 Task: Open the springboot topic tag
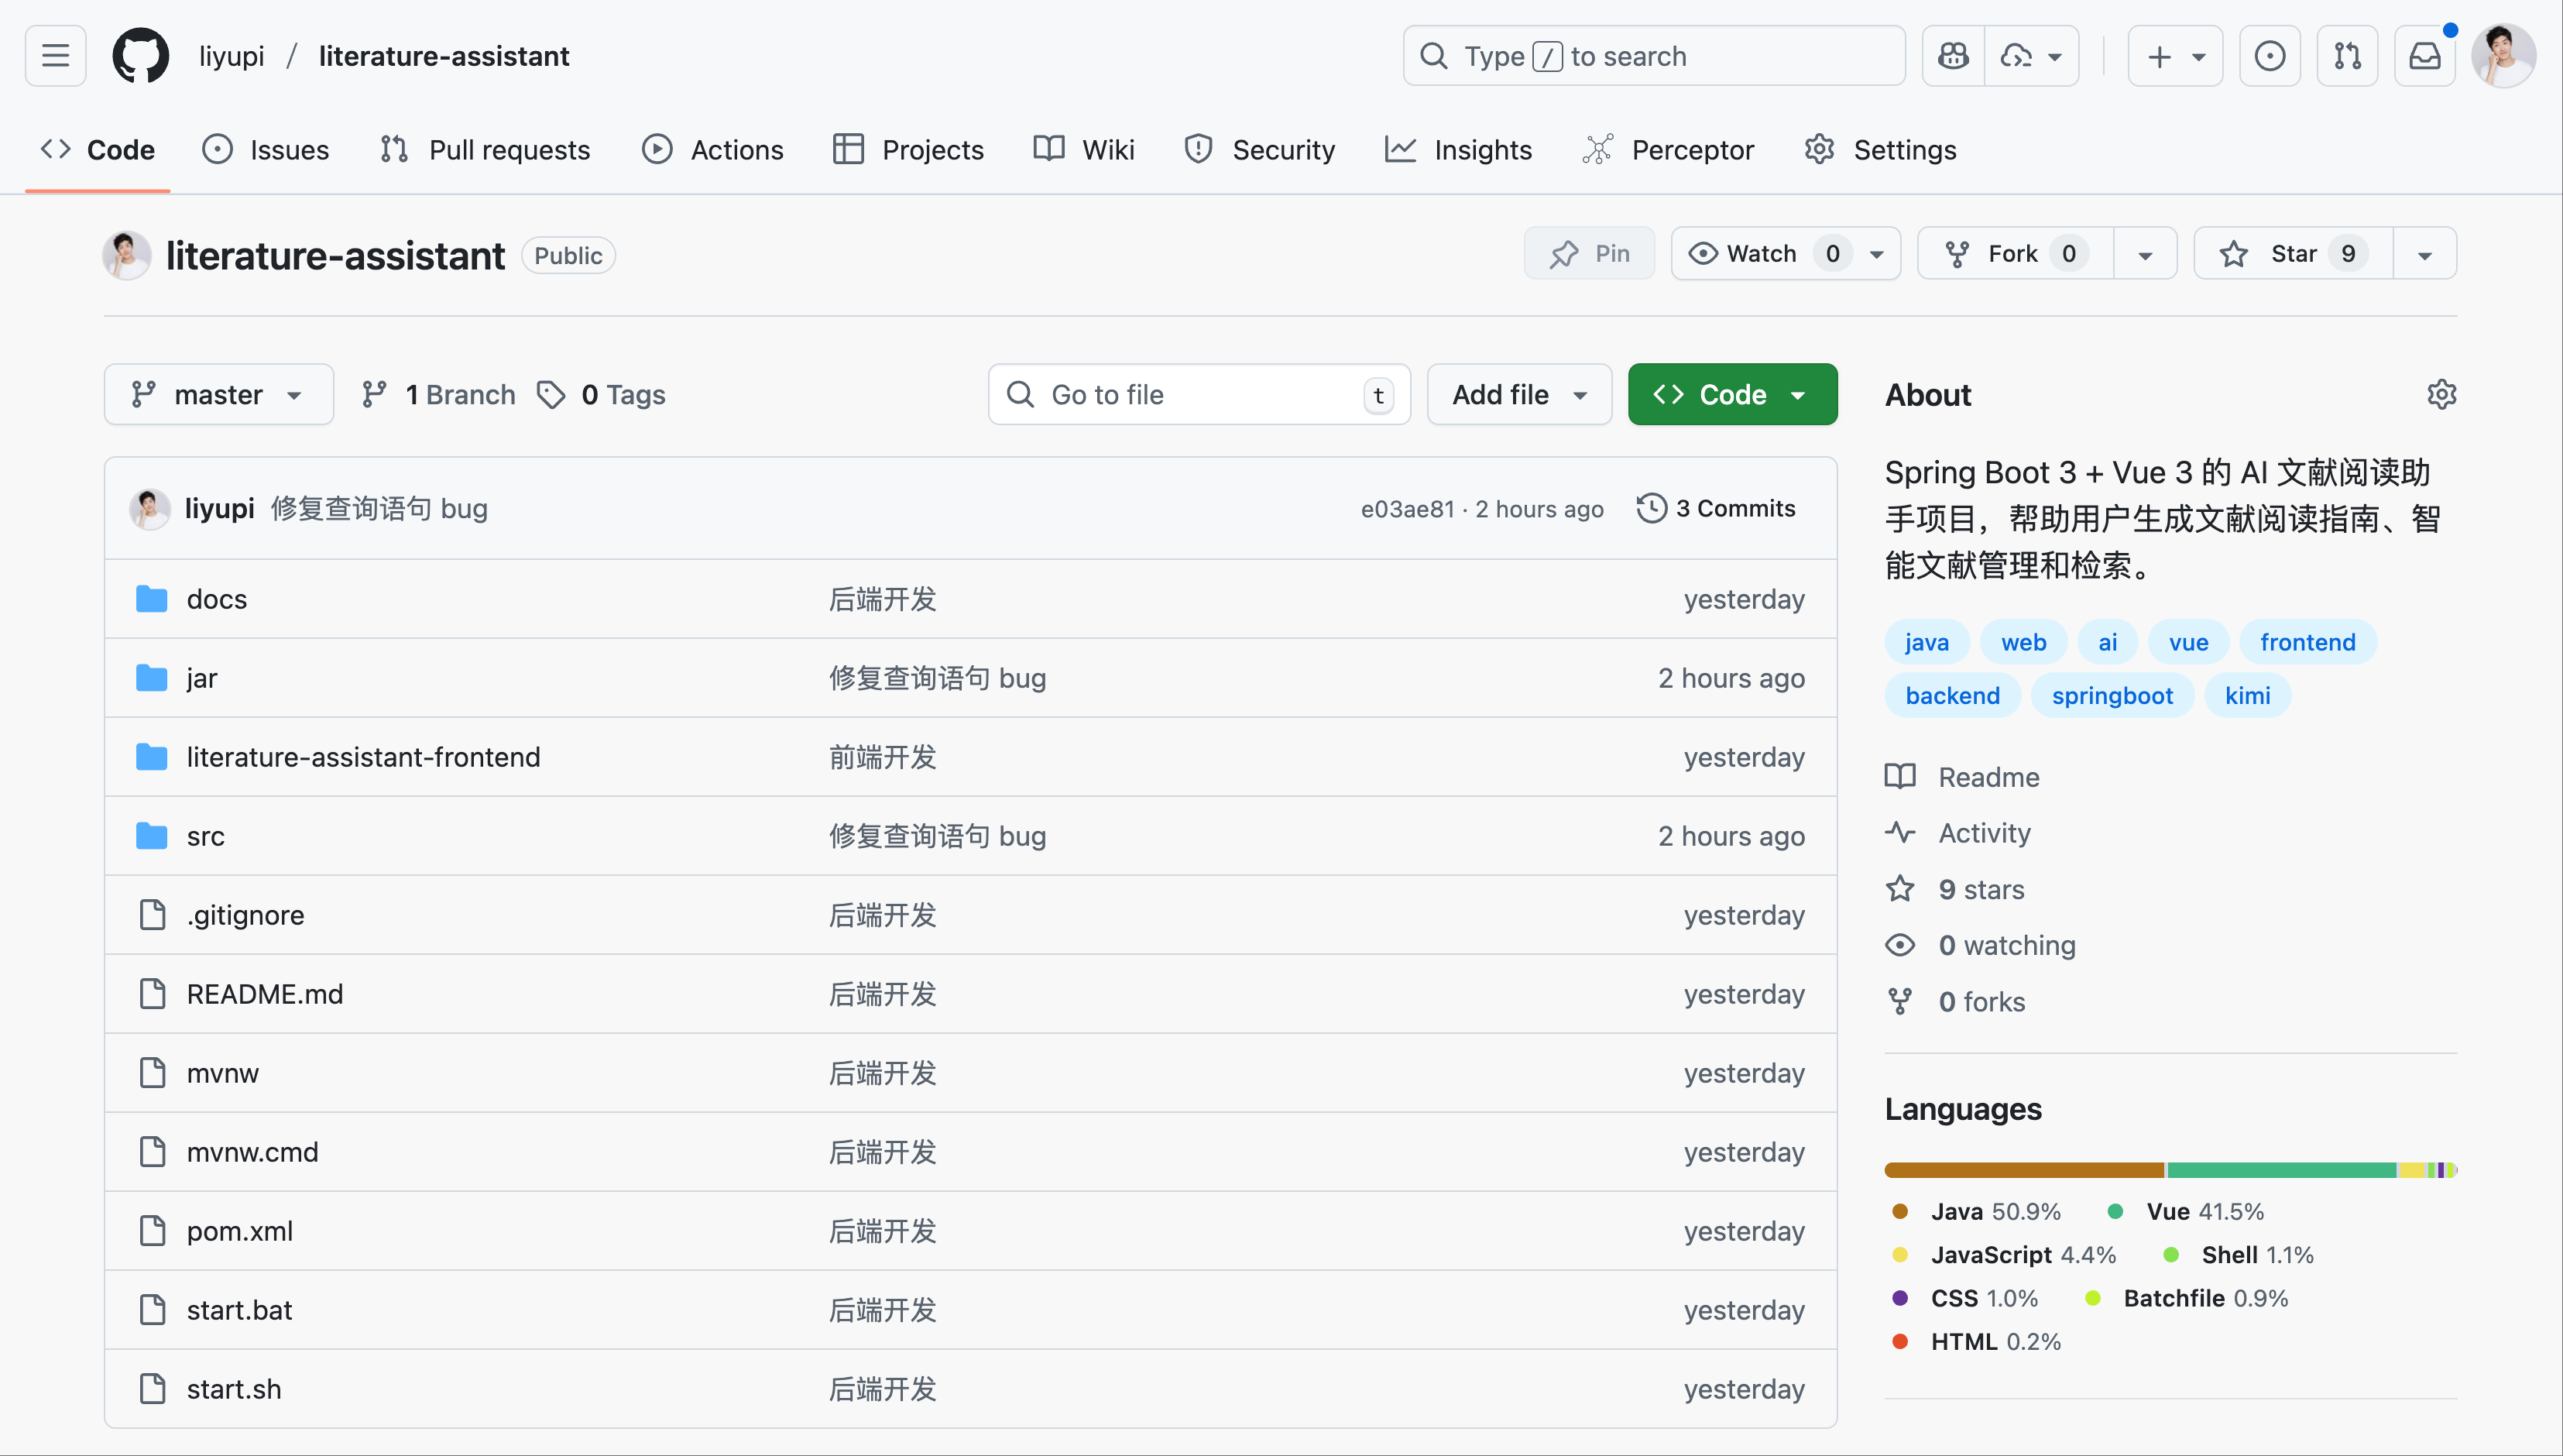point(2111,696)
